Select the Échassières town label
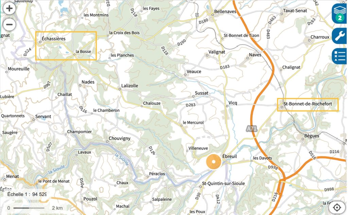Image resolution: width=348 pixels, height=215 pixels. pyautogui.click(x=53, y=39)
